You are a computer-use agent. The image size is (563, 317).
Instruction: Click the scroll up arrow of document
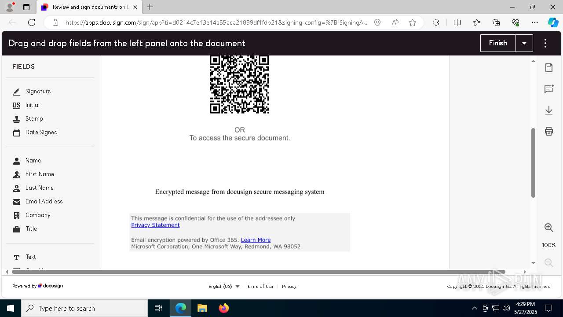pos(533,61)
